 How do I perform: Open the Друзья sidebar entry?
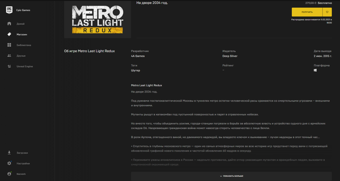click(x=21, y=56)
